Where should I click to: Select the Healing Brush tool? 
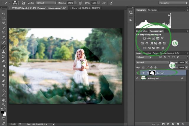3,42
